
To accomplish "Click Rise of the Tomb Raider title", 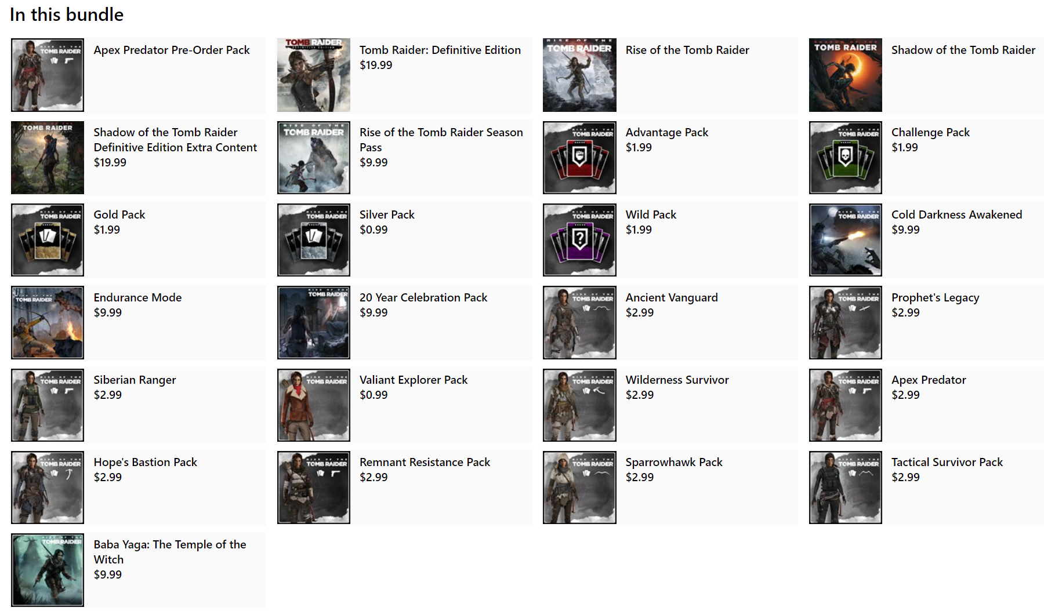I will pyautogui.click(x=687, y=50).
